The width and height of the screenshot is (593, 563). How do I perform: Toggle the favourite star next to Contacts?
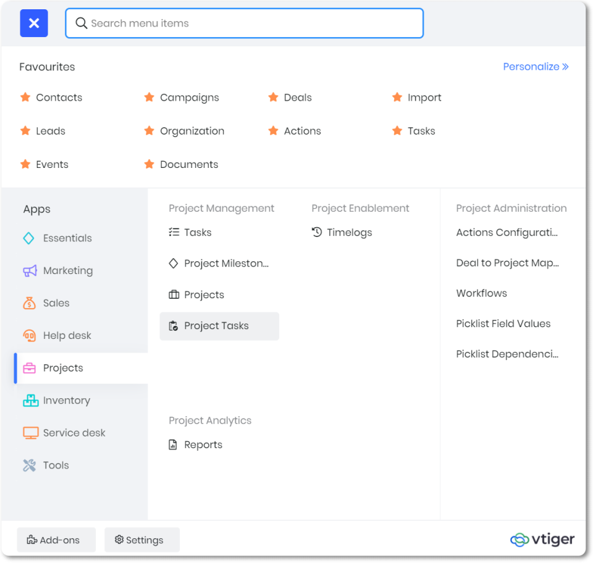pyautogui.click(x=25, y=97)
